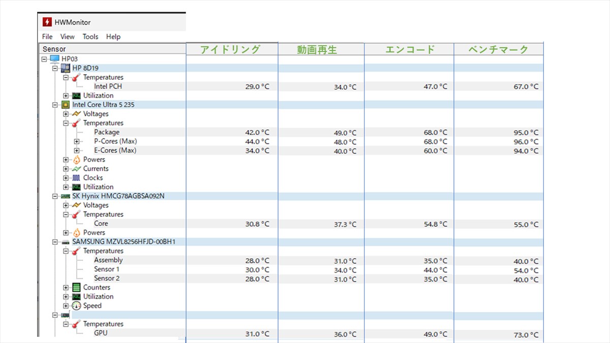
Task: Click the green Counters icon
Action: tap(76, 288)
